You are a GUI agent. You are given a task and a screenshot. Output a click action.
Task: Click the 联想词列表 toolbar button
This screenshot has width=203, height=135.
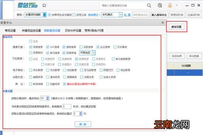177,15
